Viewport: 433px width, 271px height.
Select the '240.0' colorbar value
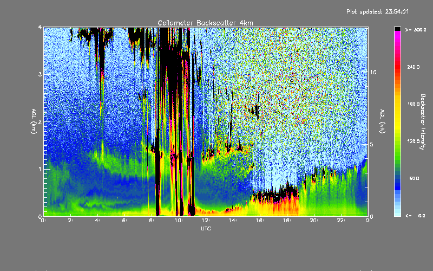414,67
